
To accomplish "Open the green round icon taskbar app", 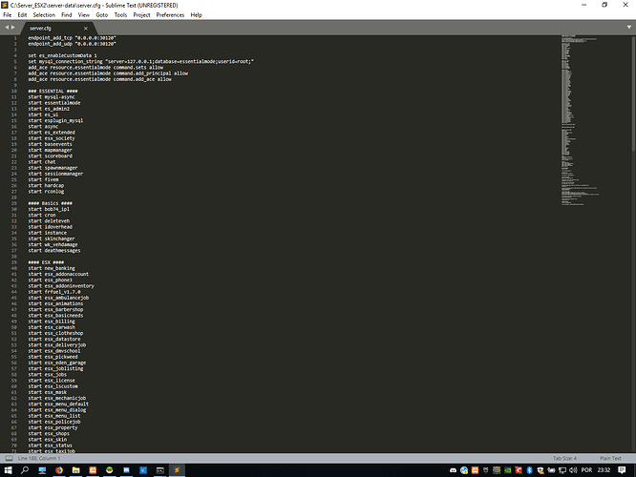I will point(110,470).
